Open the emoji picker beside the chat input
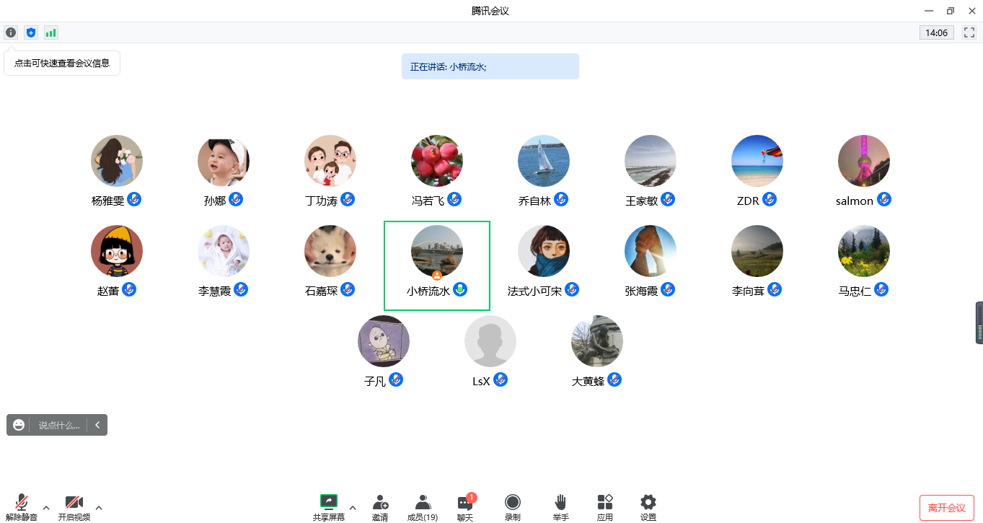Viewport: 983px width, 523px height. pyautogui.click(x=17, y=425)
